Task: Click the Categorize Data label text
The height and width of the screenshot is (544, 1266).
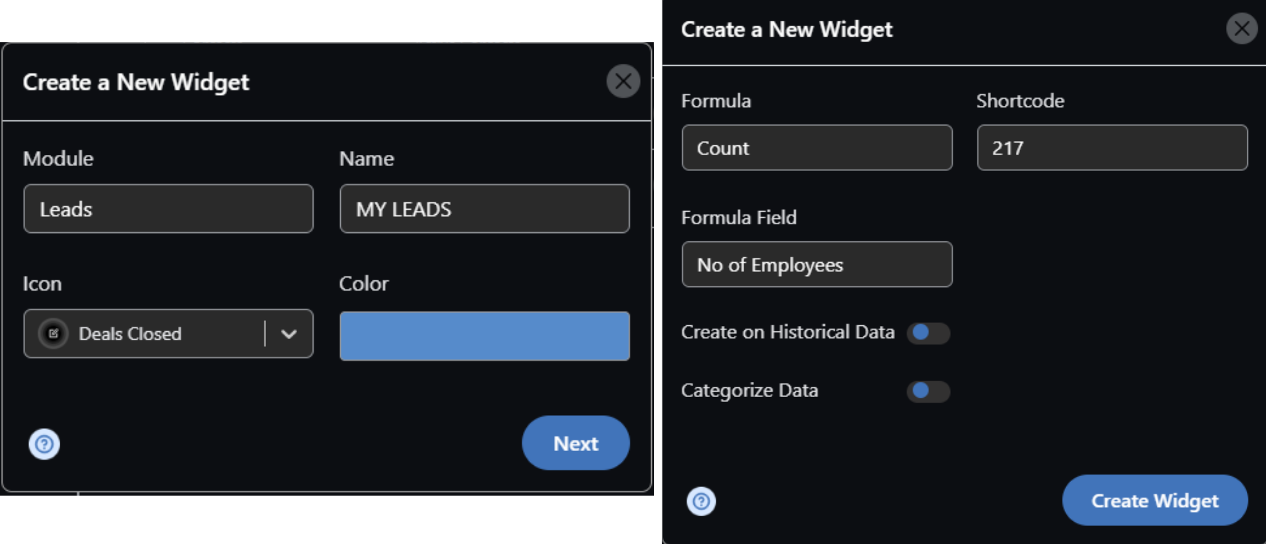Action: [749, 391]
